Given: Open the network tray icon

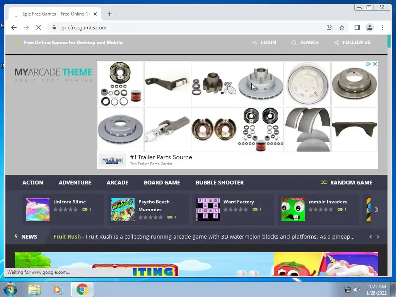Looking at the screenshot, I should [x=348, y=290].
